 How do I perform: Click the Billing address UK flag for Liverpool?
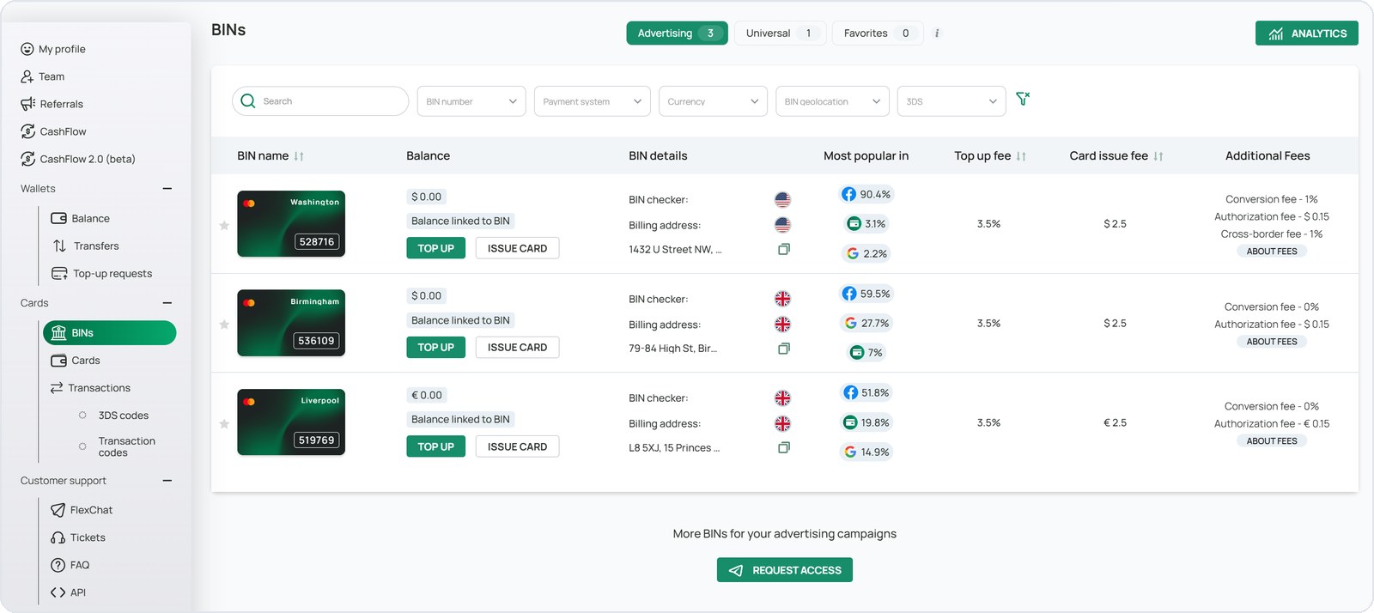tap(782, 423)
